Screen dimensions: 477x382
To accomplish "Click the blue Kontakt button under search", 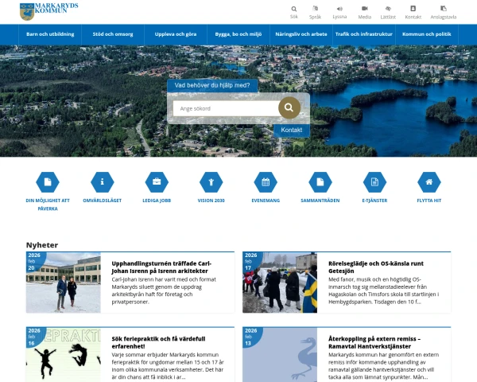I will pos(292,131).
